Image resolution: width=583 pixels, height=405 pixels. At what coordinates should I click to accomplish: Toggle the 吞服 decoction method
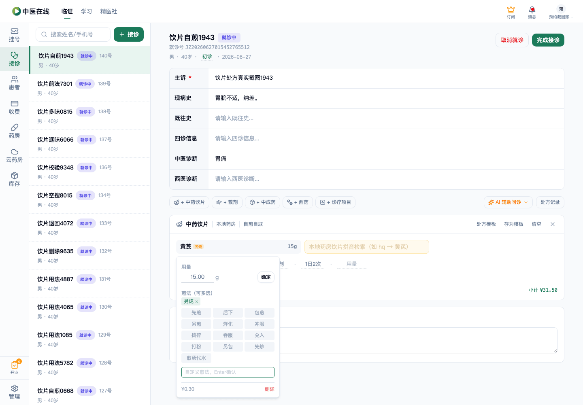point(228,335)
